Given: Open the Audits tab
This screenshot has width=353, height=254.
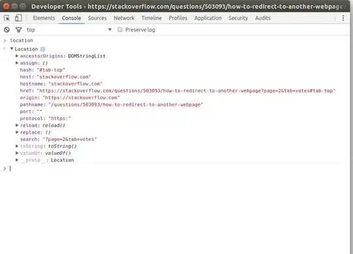Looking at the screenshot, I should [263, 18].
